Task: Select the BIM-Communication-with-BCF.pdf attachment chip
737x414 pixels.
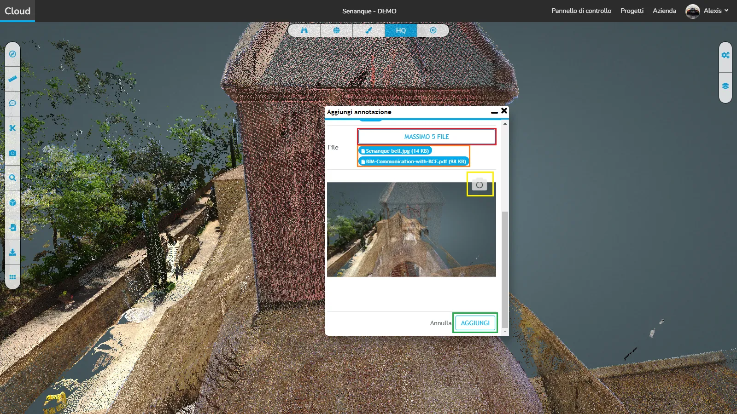Action: click(x=414, y=161)
